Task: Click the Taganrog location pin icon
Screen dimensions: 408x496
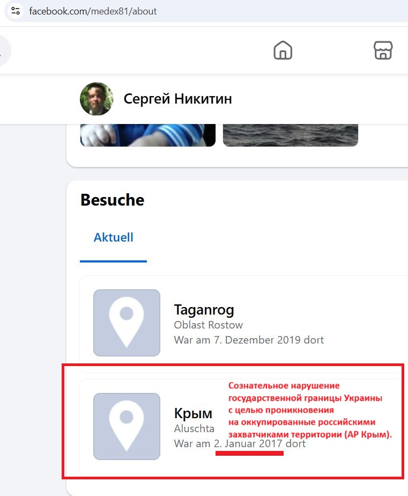Action: [127, 323]
